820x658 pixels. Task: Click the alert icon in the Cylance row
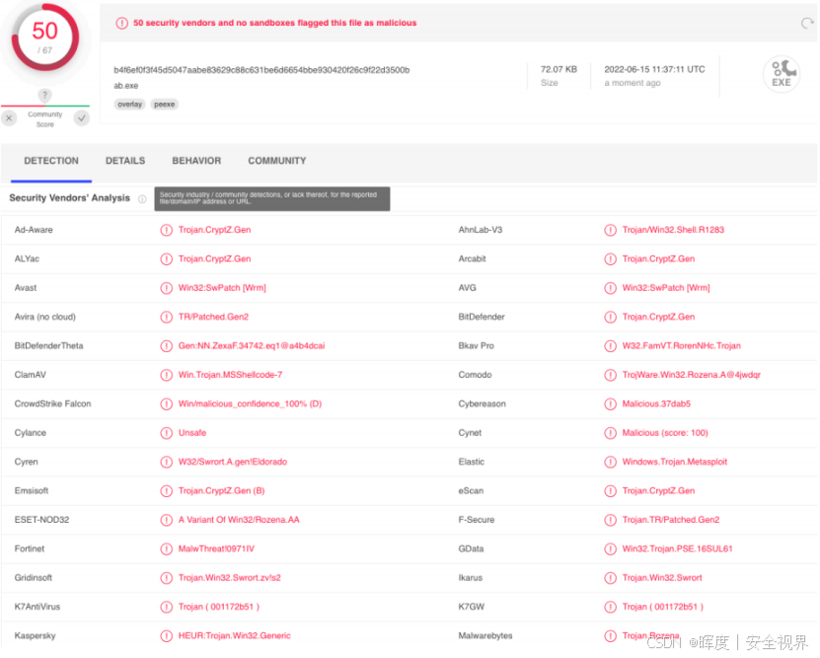tap(167, 433)
